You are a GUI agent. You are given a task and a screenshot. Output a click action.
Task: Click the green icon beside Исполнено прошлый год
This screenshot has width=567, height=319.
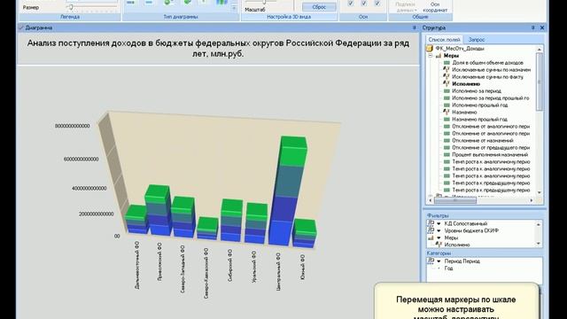point(447,105)
